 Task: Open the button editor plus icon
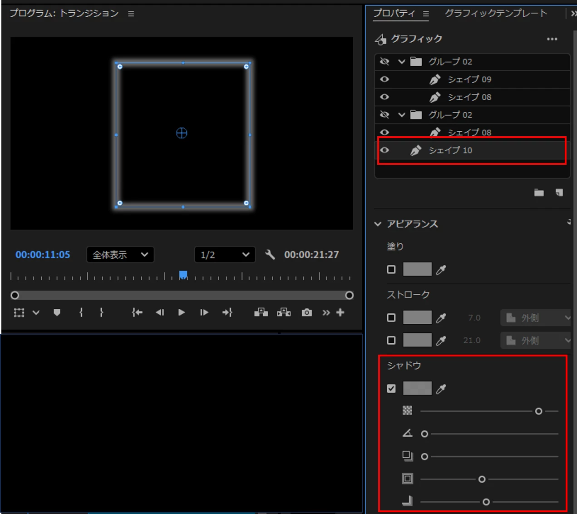(340, 312)
